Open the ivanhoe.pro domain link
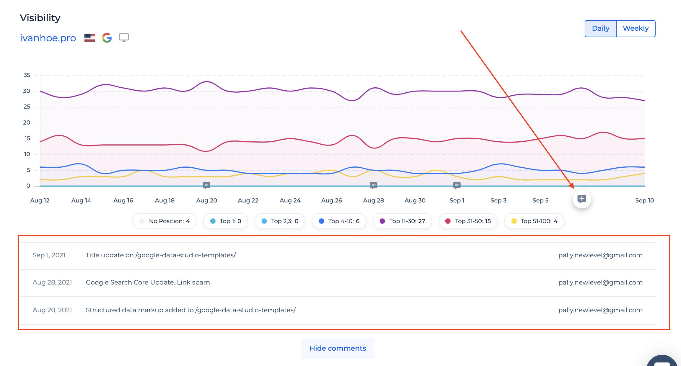Viewport: 681px width, 366px height. coord(48,38)
